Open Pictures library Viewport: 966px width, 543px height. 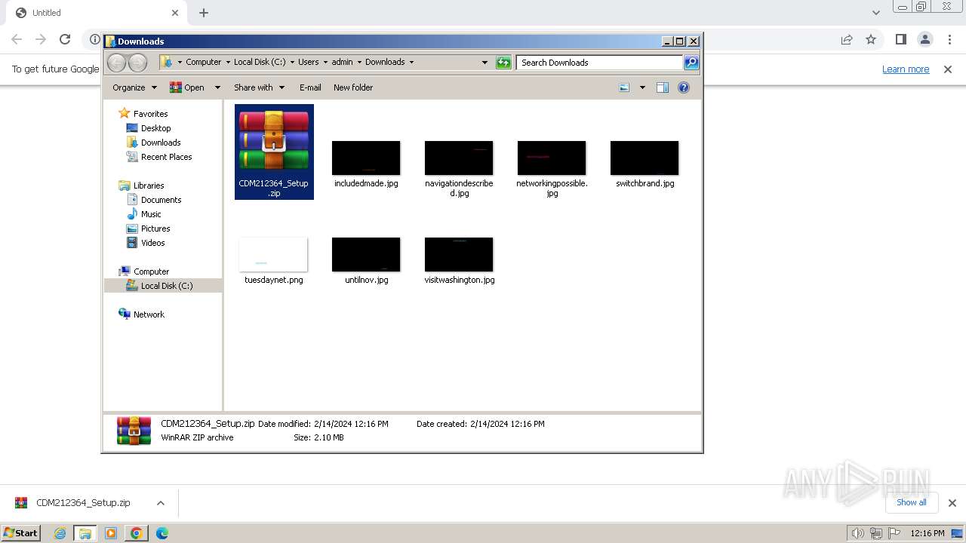(155, 229)
